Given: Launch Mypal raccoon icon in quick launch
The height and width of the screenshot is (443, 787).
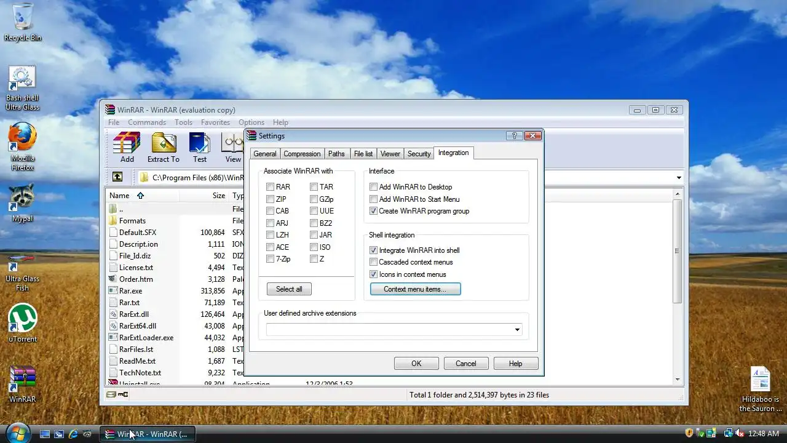Looking at the screenshot, I should point(87,434).
